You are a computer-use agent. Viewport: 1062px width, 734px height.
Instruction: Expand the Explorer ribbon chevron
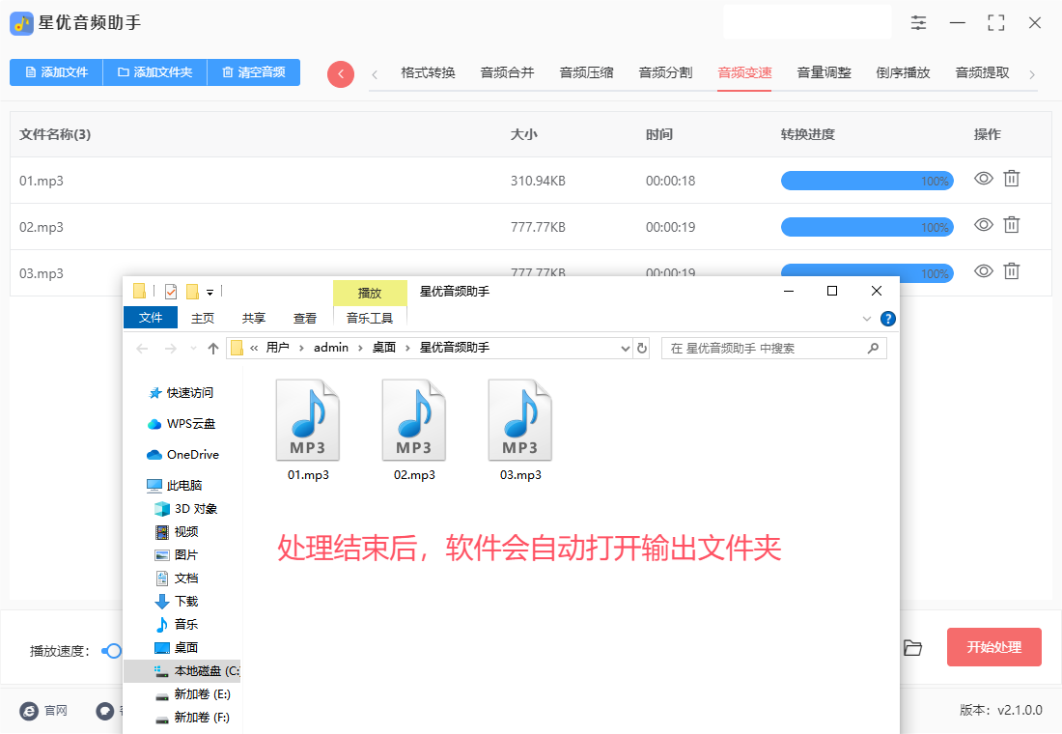(x=867, y=319)
